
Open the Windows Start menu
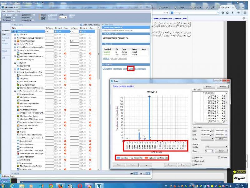coord(3,186)
